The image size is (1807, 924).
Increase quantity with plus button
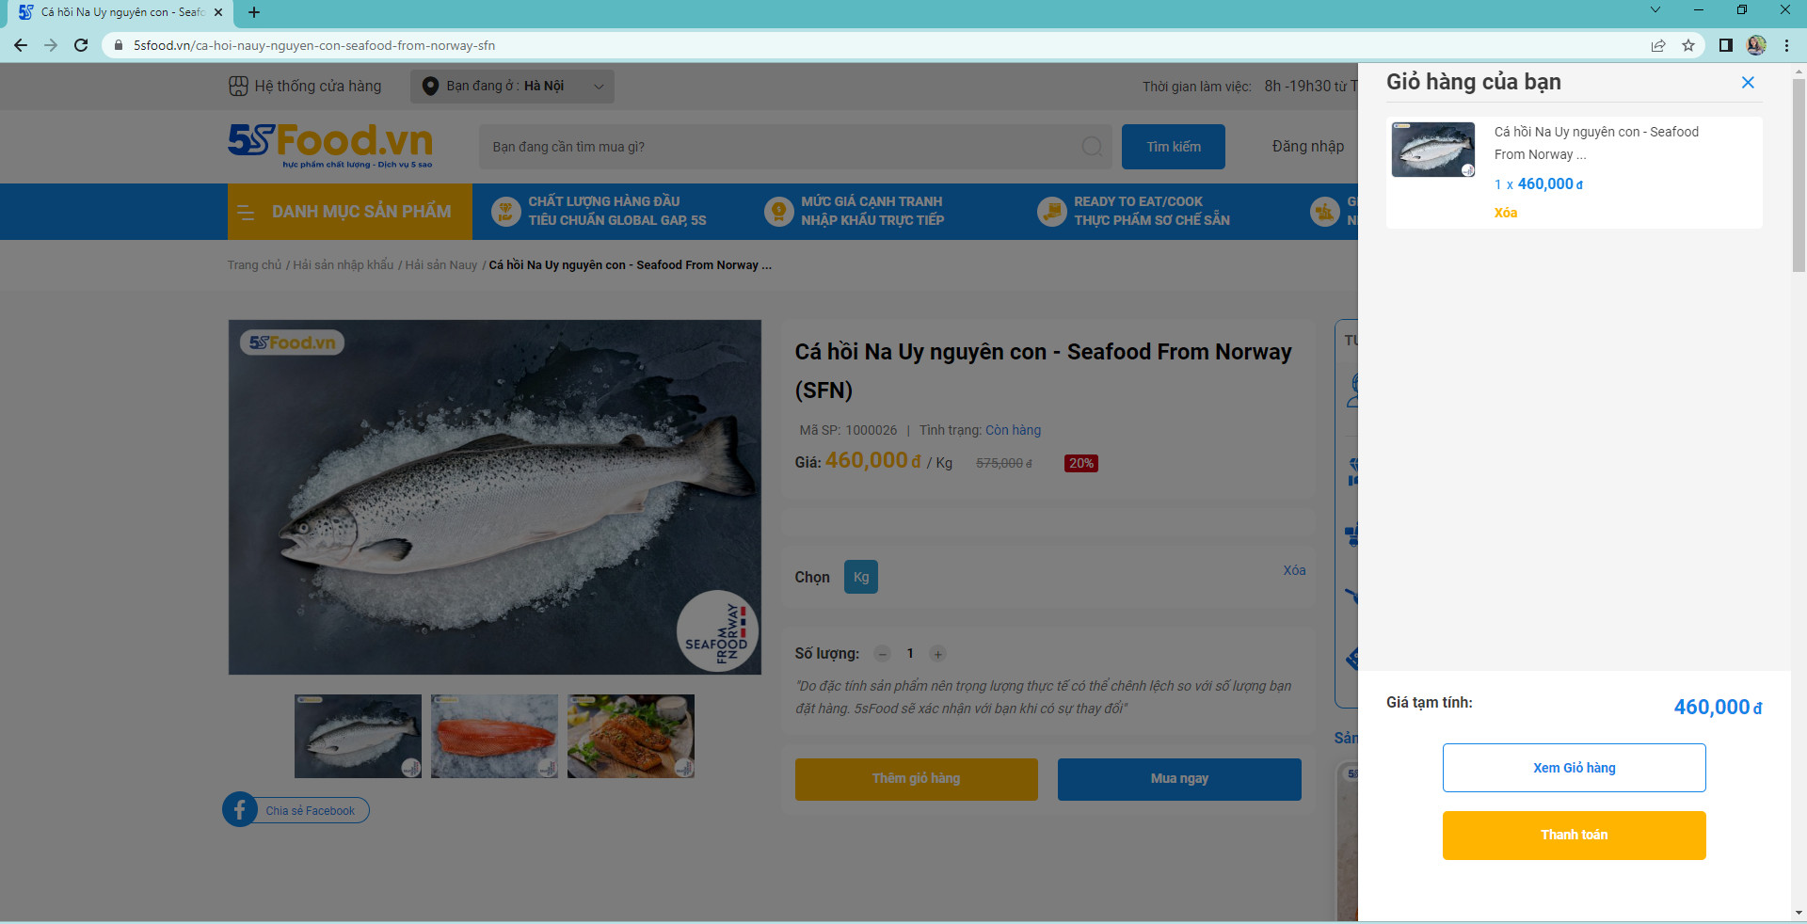point(937,654)
